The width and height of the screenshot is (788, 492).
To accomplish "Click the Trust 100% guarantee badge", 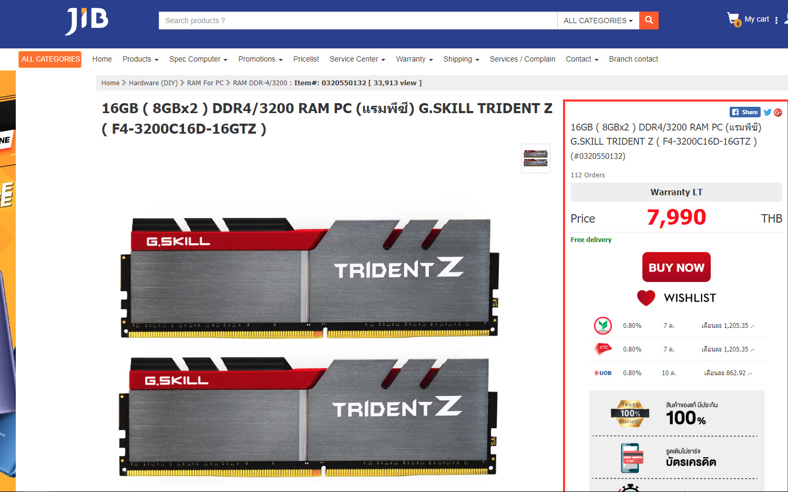I will pyautogui.click(x=630, y=414).
